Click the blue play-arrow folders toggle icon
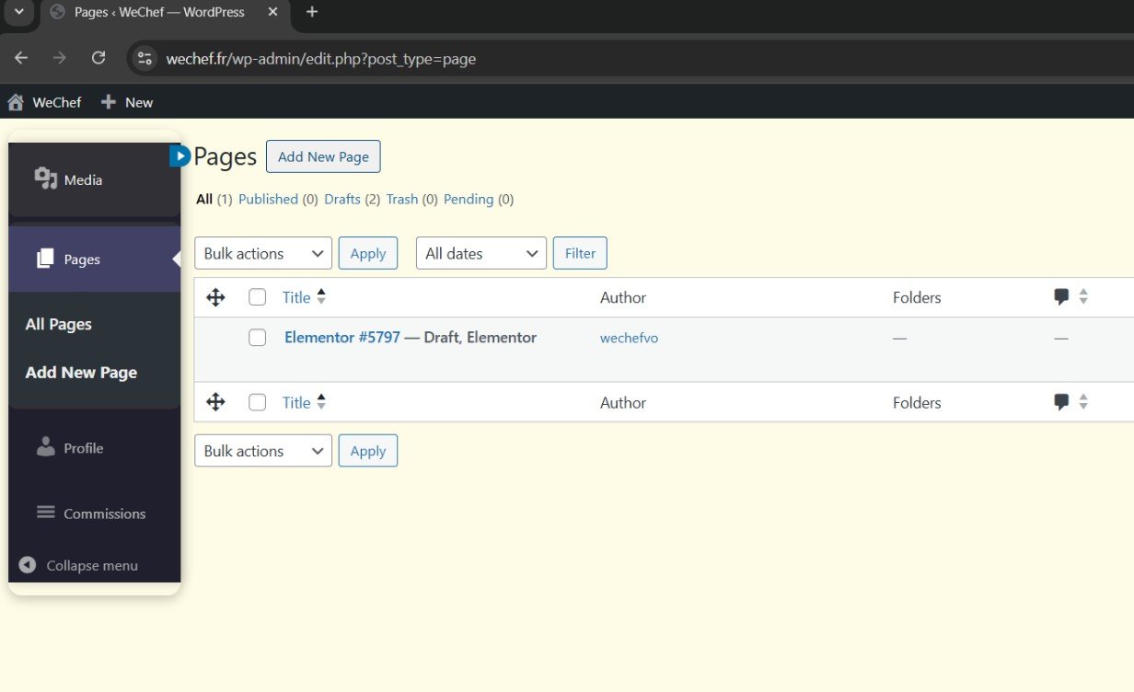1134x692 pixels. [x=179, y=156]
